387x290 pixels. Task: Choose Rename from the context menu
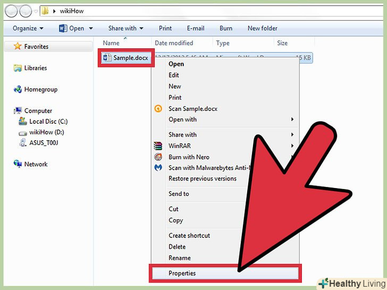180,258
